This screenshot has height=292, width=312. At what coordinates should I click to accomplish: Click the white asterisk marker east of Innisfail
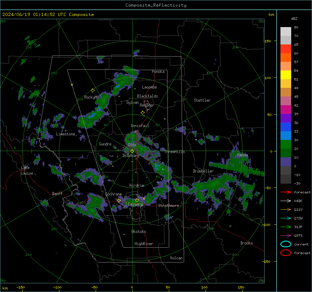(x=165, y=119)
